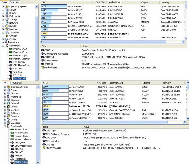Click Operating System icon in the upper tree
Viewport: 189px width, 166px height.
tap(7, 7)
